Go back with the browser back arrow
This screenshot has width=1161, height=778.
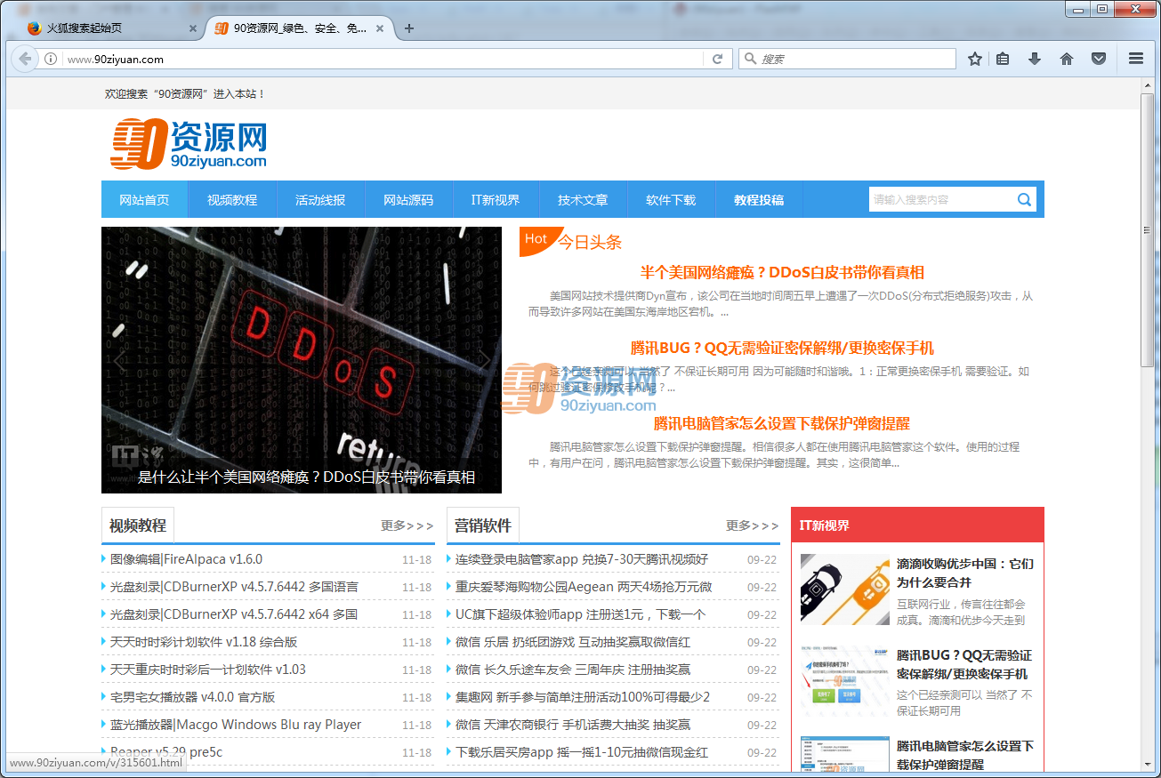click(25, 59)
